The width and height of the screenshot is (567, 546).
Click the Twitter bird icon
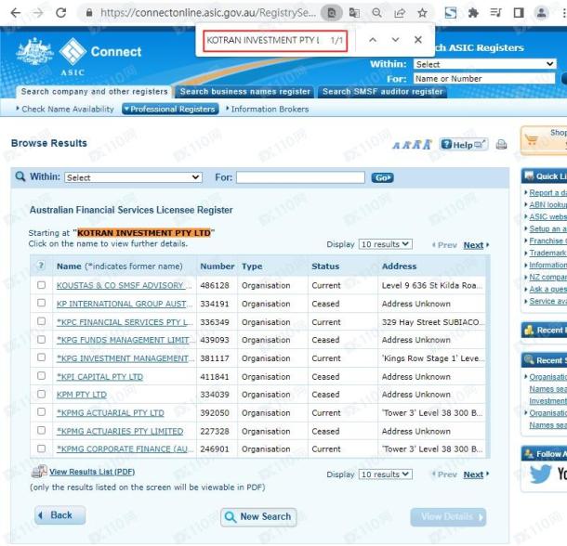[540, 474]
